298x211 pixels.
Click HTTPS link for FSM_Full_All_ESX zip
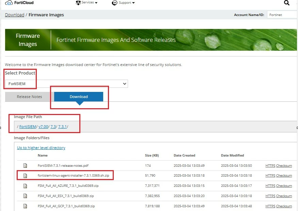pos(270,196)
